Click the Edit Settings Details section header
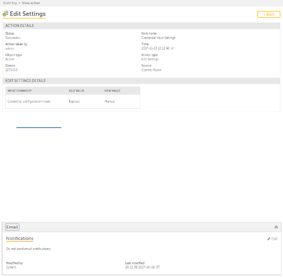Image resolution: width=283 pixels, height=277 pixels. point(25,80)
